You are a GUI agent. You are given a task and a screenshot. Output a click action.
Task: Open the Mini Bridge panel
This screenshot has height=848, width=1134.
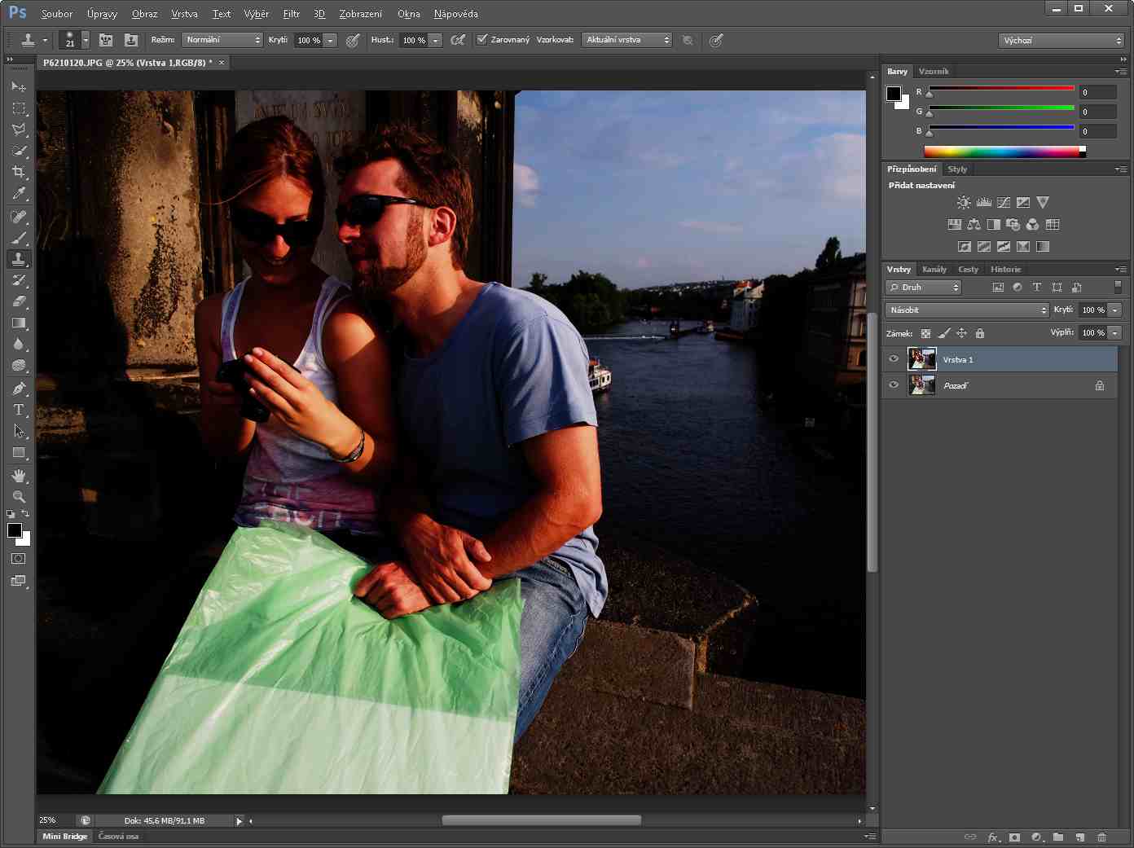64,837
